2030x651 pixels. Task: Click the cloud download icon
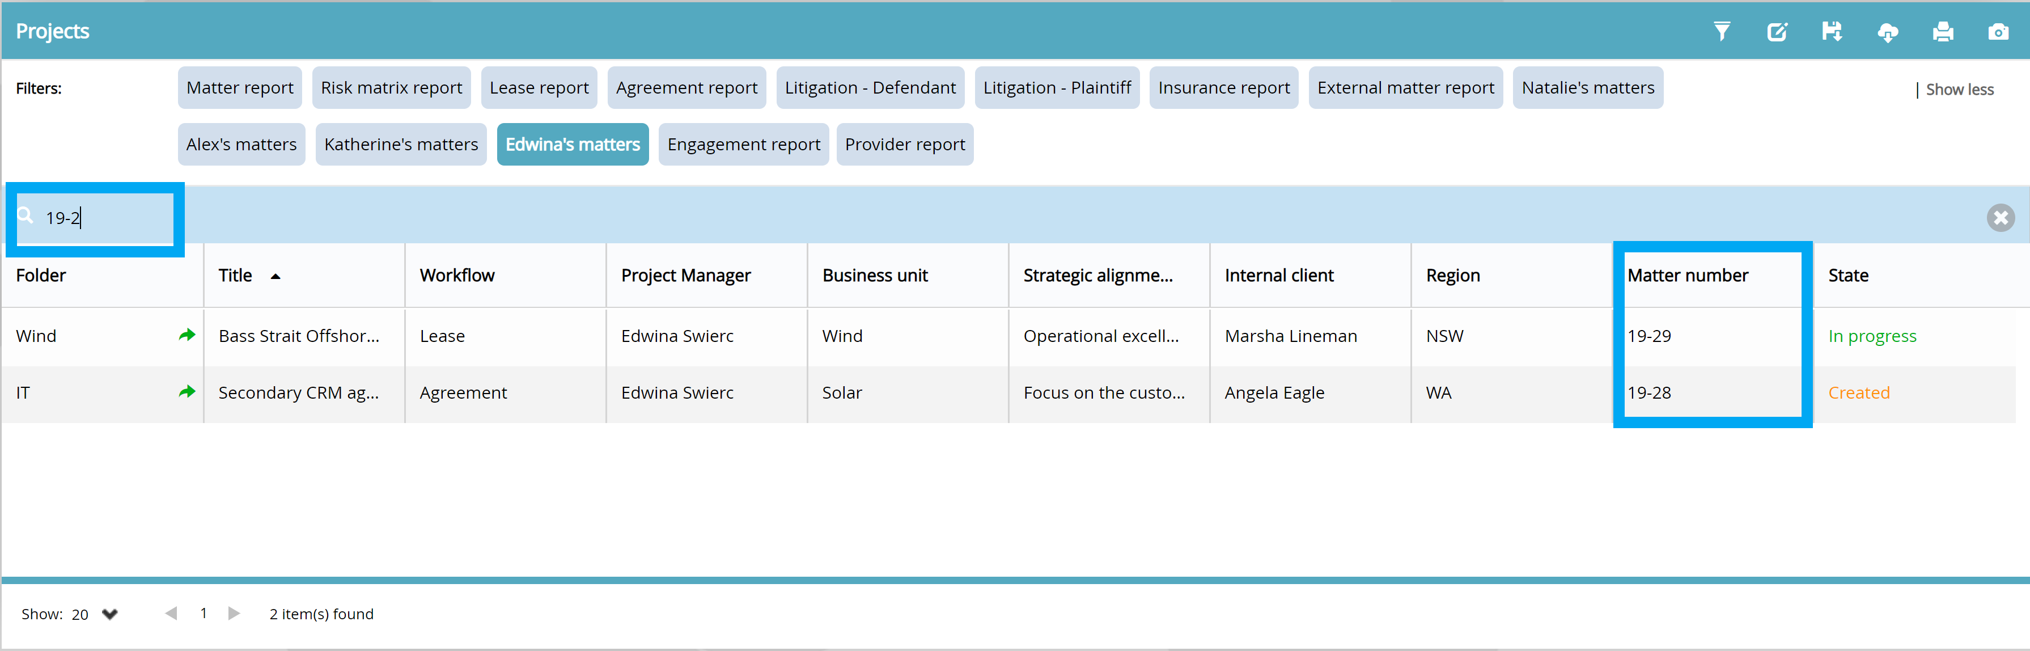coord(1887,32)
